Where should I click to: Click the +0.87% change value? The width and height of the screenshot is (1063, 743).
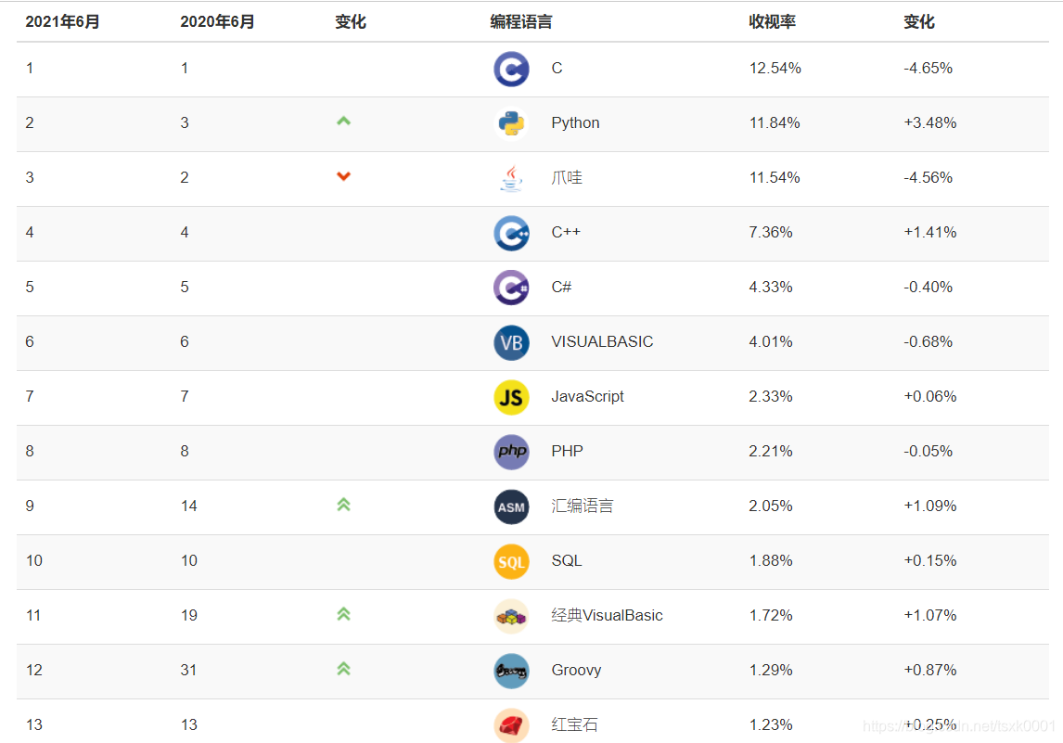coord(929,671)
